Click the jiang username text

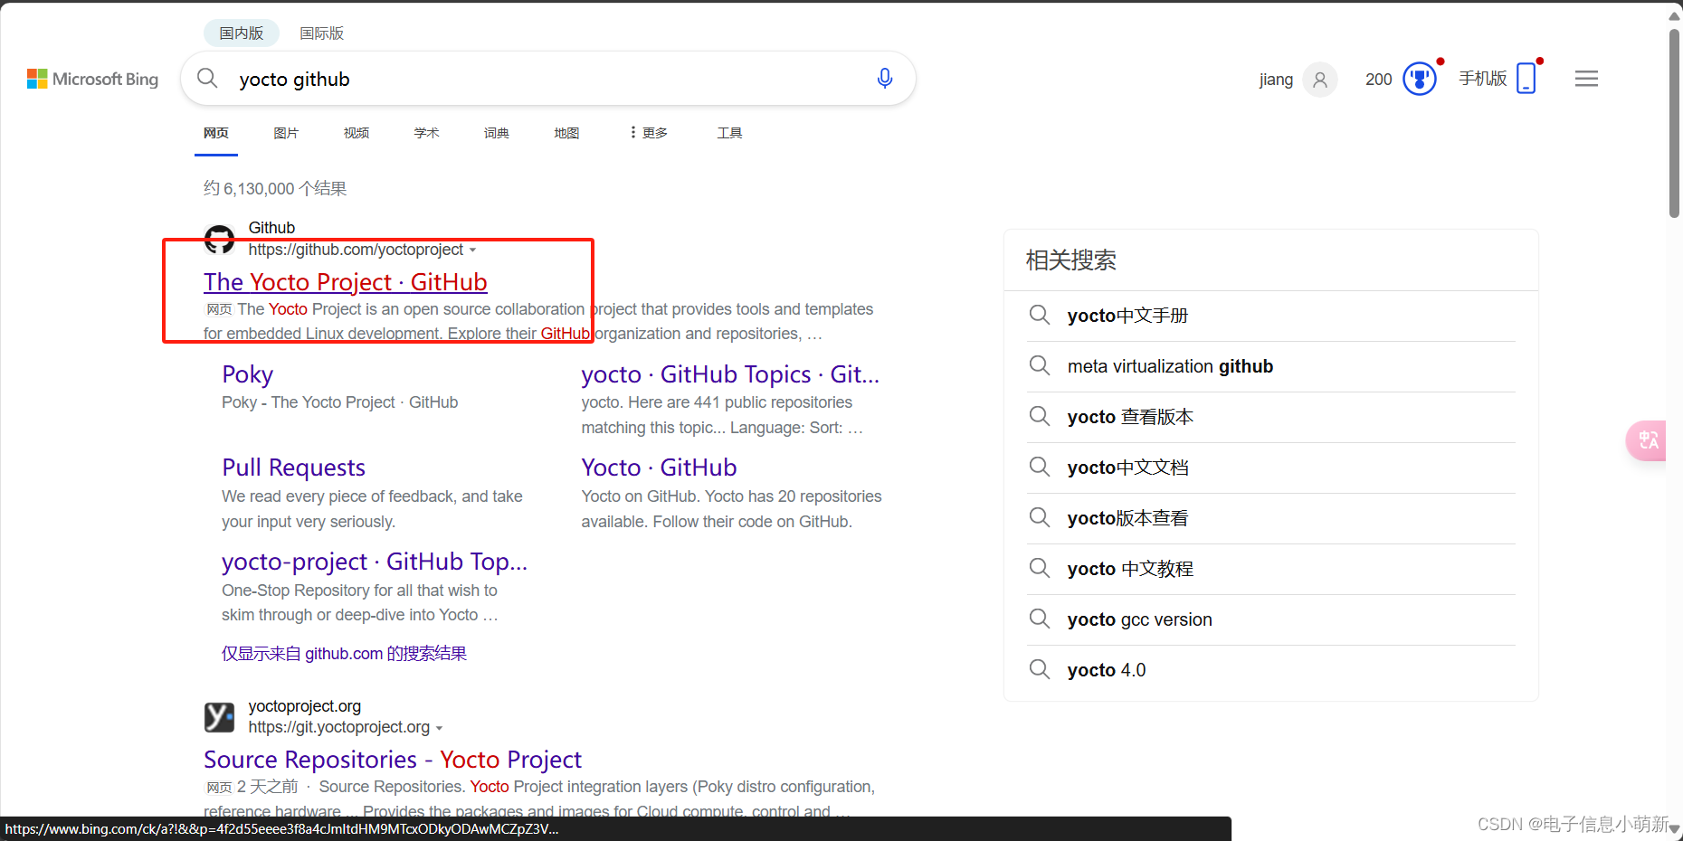[1276, 80]
